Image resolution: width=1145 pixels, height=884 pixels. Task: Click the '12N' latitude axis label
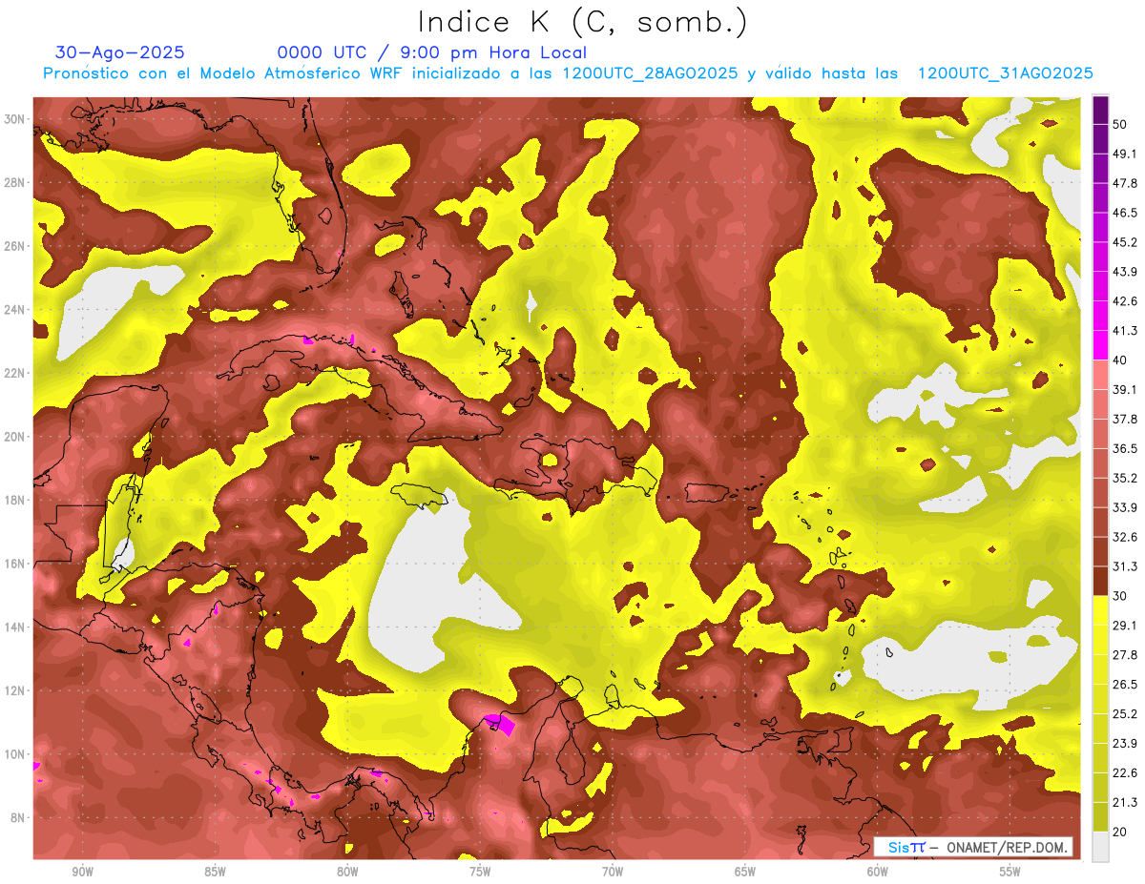pyautogui.click(x=15, y=690)
